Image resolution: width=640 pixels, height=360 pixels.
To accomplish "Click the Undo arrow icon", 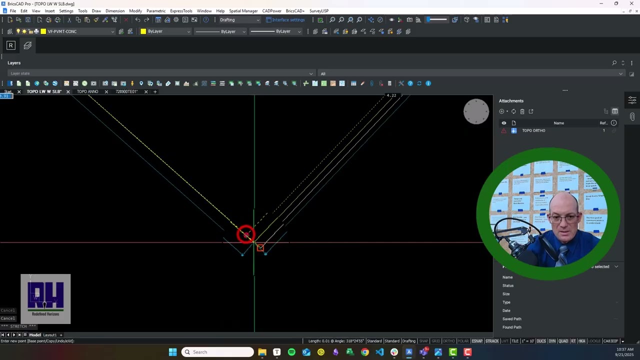I will [x=137, y=20].
